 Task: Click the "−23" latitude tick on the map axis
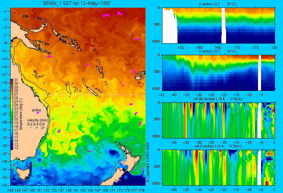(4, 98)
